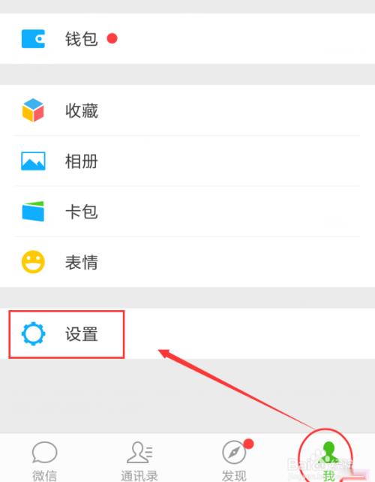Tap the compass Discover icon
Viewport: 375px width, 482px height.
pos(234,452)
